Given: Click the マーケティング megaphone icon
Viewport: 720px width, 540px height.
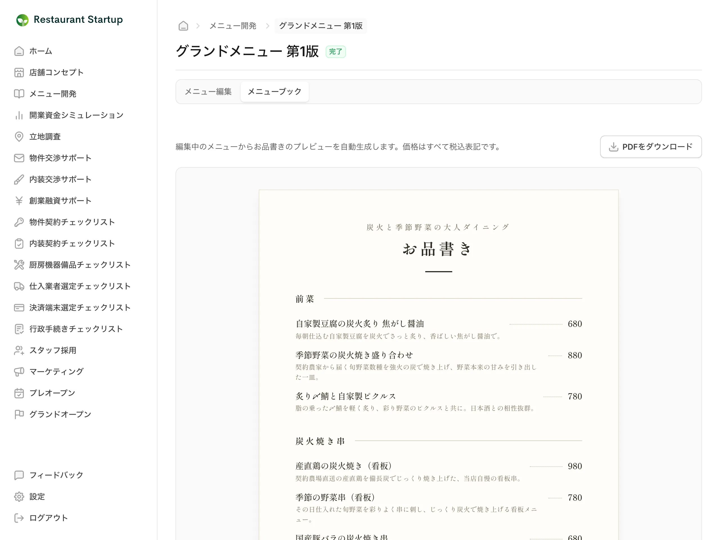Looking at the screenshot, I should [19, 372].
